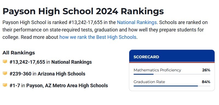Click badge icon beside Payson Metro Area entry
The height and width of the screenshot is (105, 219).
click(x=5, y=85)
